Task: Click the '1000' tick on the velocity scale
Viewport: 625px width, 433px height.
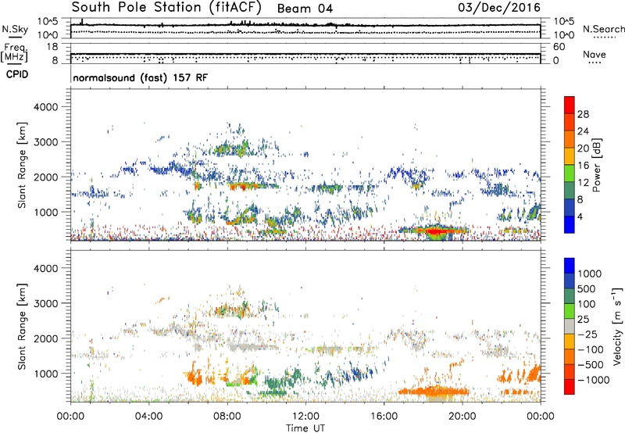Action: point(589,274)
